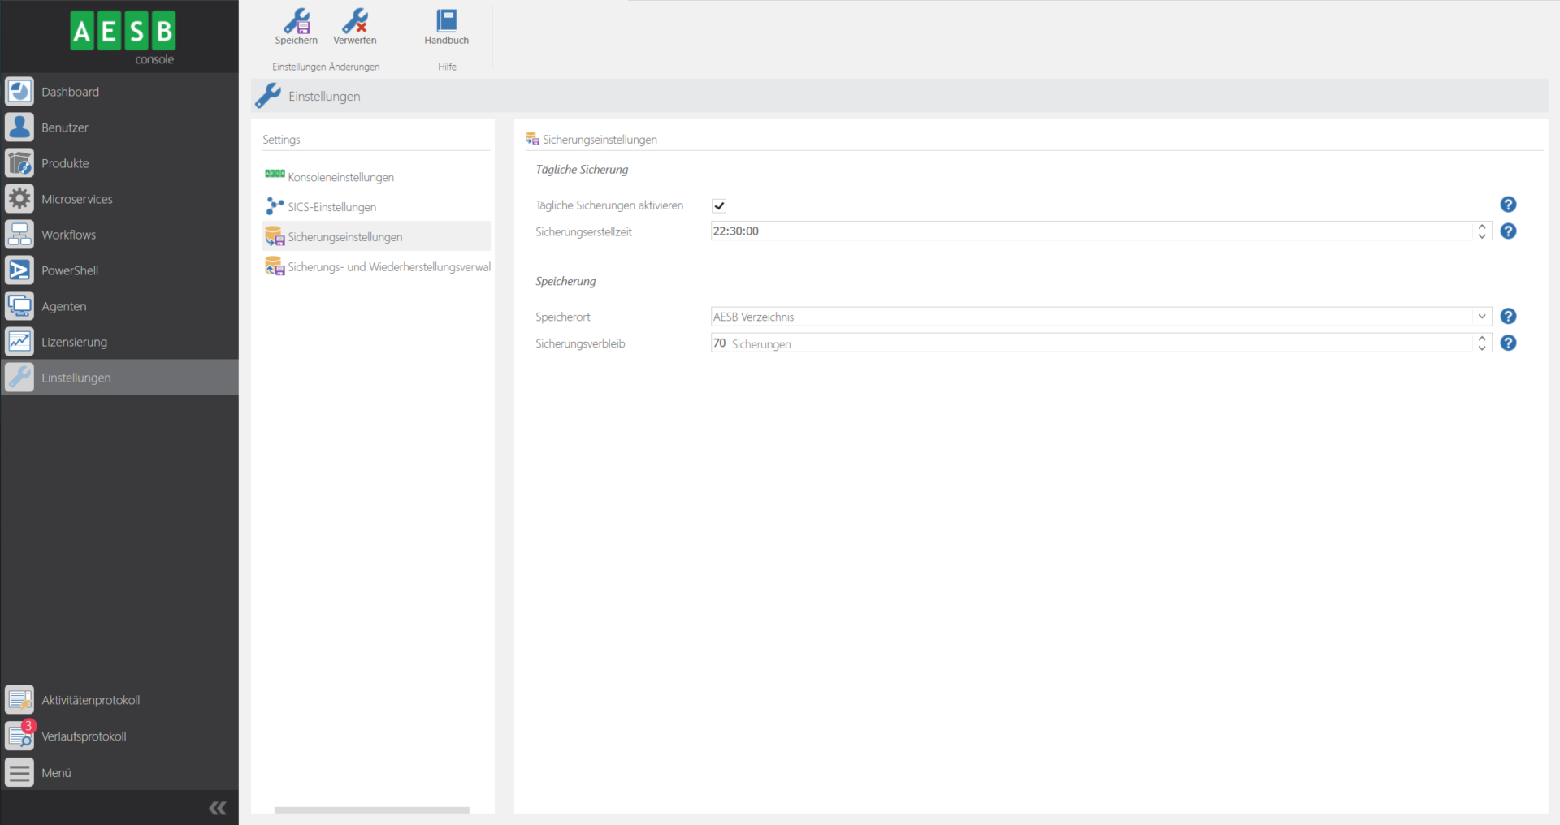
Task: Decrease Sicherungserstellzeit with down arrow
Action: pyautogui.click(x=1482, y=236)
